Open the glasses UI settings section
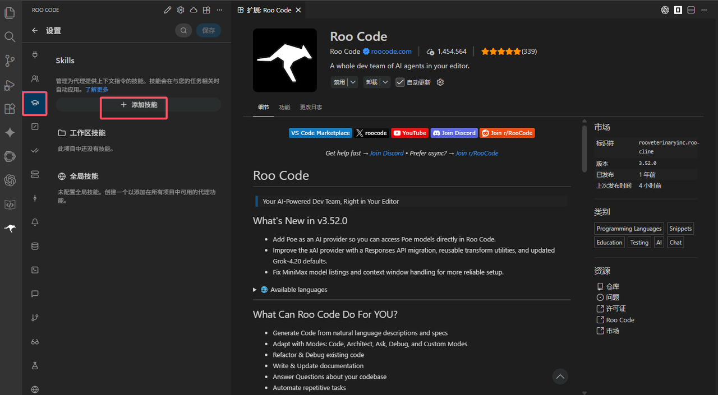 35,342
